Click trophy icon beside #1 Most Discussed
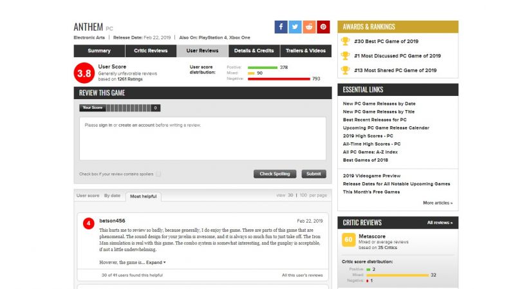Image resolution: width=515 pixels, height=289 pixels. 345,56
